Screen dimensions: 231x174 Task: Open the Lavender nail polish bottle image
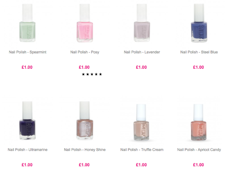(142, 23)
